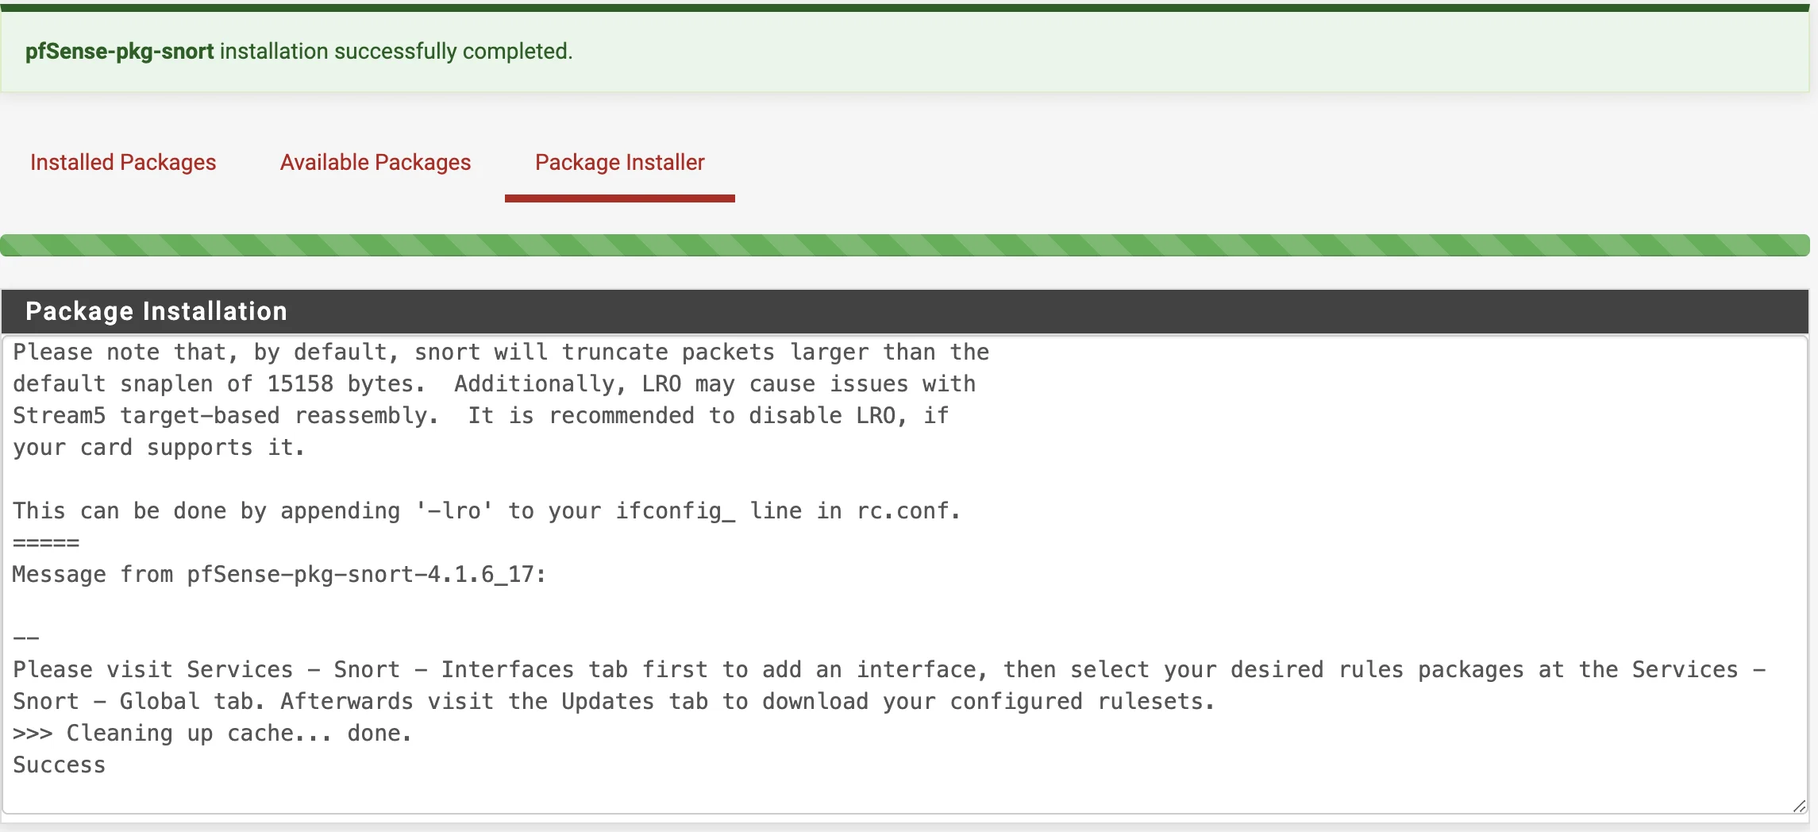Click line 'default snaplen of 15158 bytes'
1818x832 pixels.
494,384
